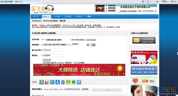Share to QQ Zone star icon
The width and height of the screenshot is (178, 96).
click(41, 82)
